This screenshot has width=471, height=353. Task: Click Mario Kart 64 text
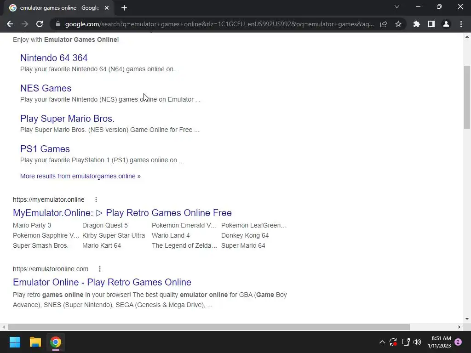[x=102, y=245]
